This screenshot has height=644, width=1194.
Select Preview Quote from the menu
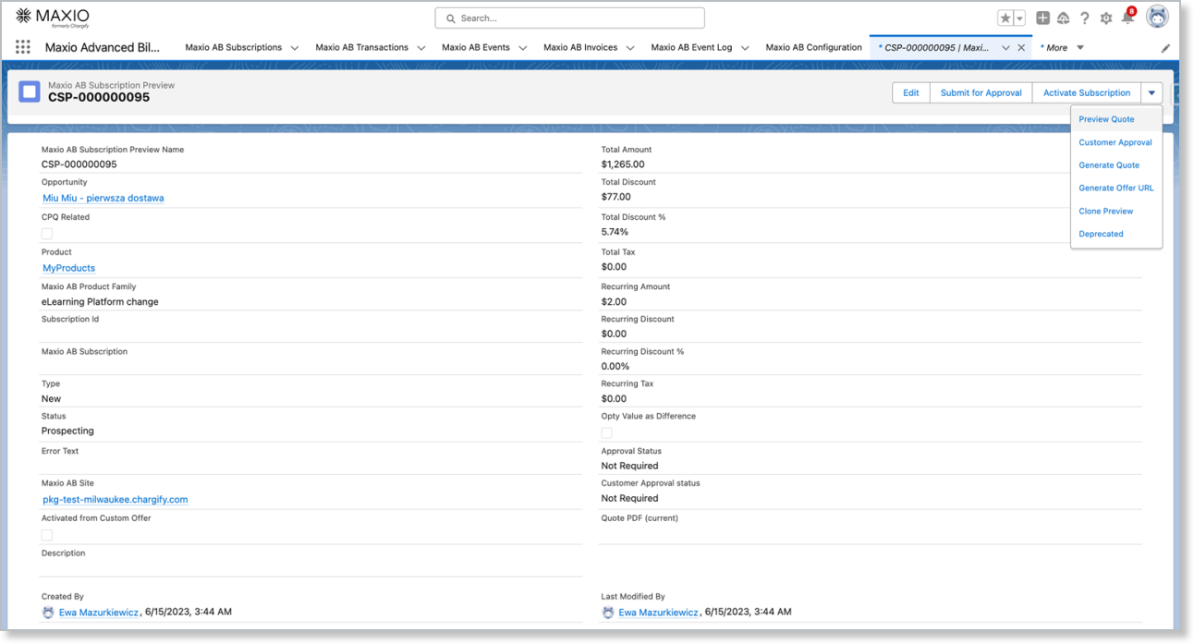tap(1106, 119)
